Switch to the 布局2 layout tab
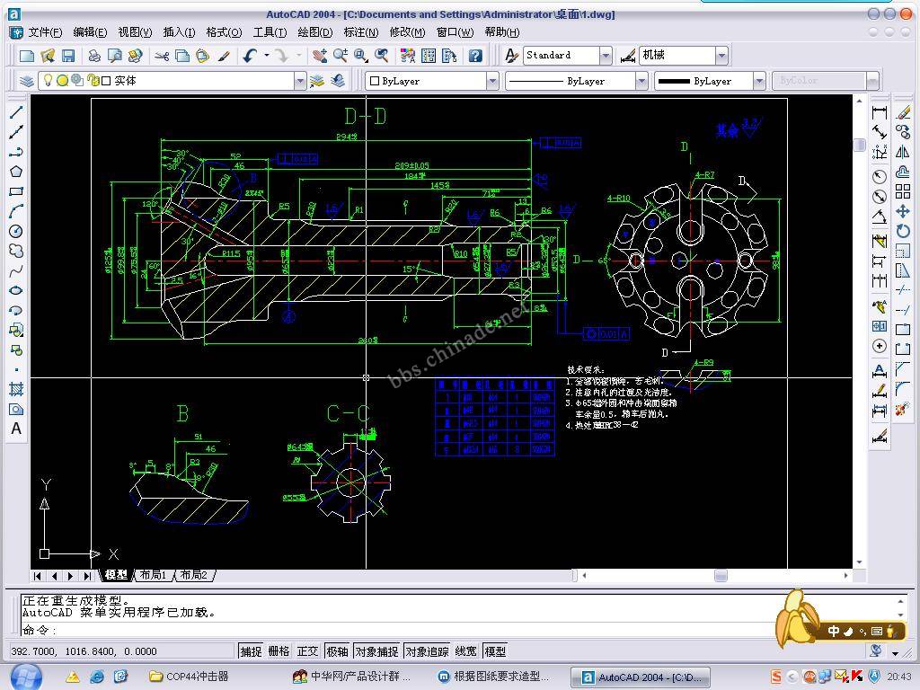Screen dimensions: 920x690 point(194,575)
